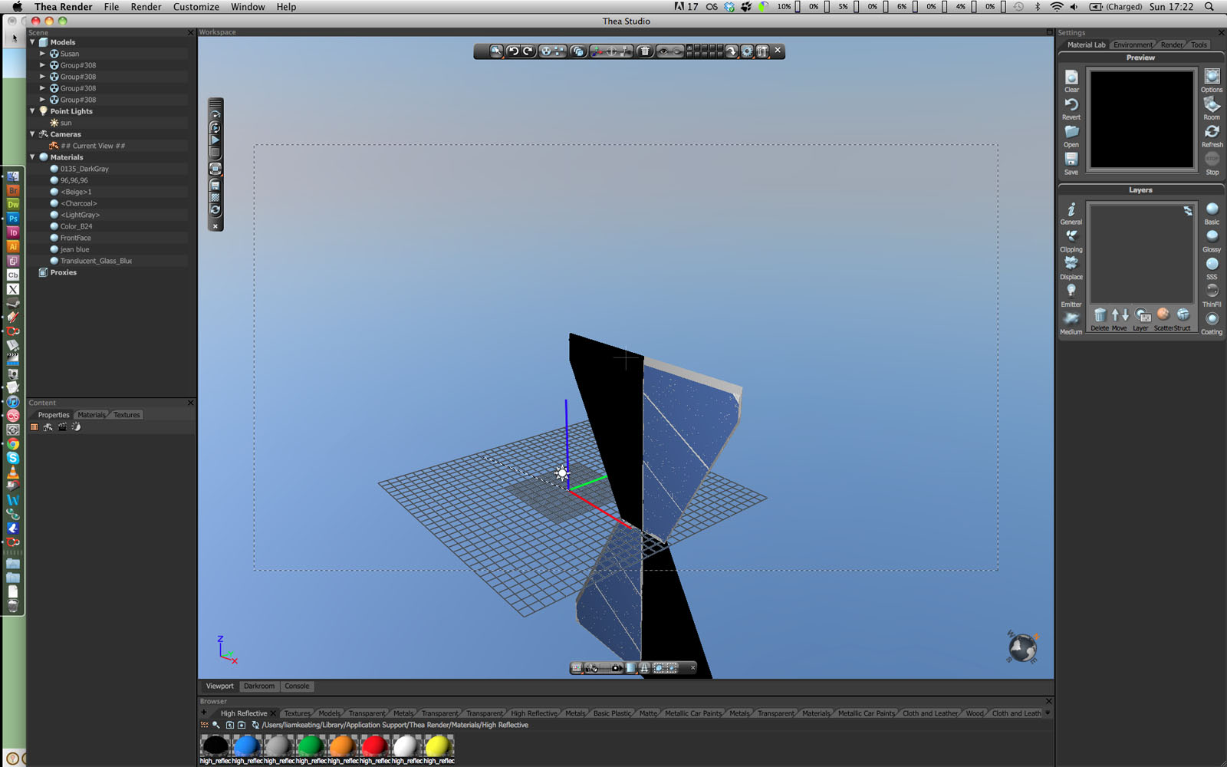1227x767 pixels.
Task: Click Delete layer trash icon
Action: 1100,318
